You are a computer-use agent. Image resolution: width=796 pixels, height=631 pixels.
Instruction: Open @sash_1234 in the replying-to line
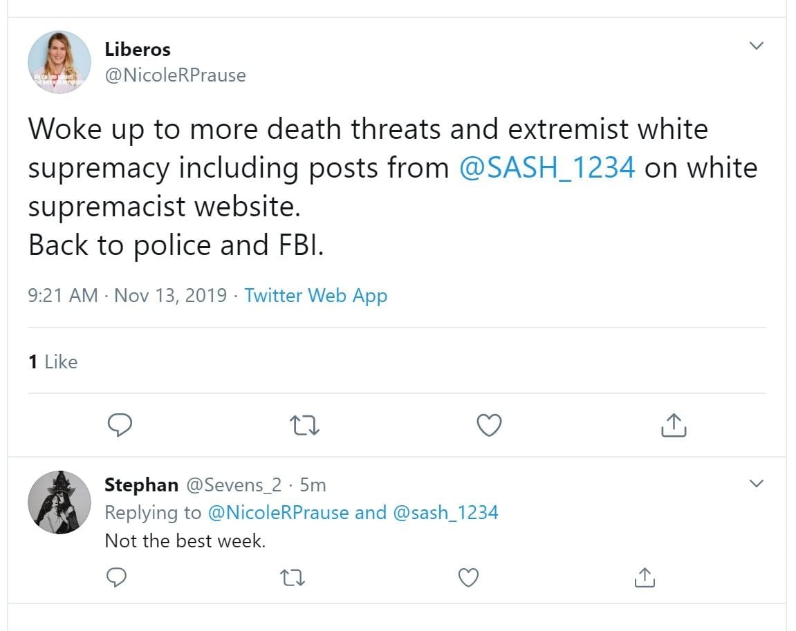tap(445, 512)
